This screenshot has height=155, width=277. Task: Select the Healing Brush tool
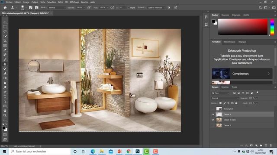5,55
